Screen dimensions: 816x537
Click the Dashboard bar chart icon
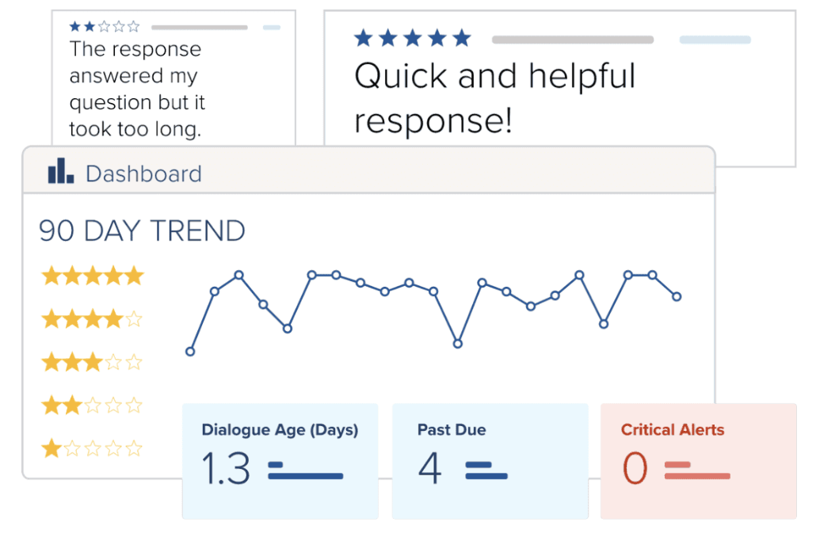point(61,172)
